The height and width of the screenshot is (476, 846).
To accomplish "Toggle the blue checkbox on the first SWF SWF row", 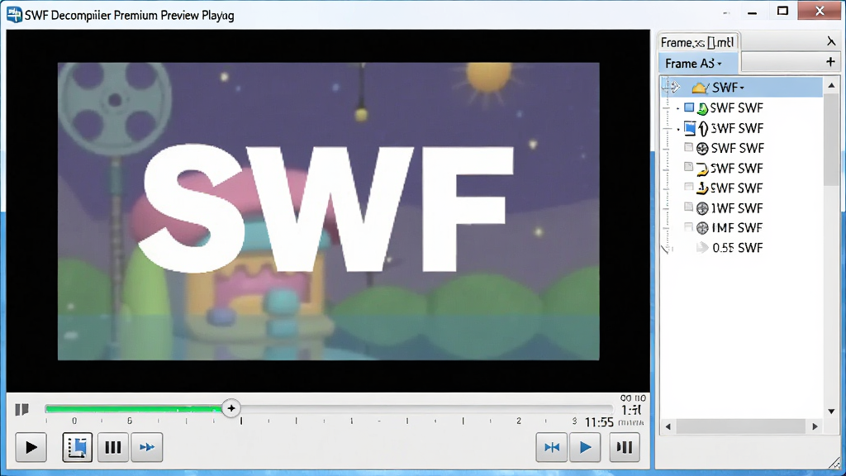I will [x=689, y=107].
